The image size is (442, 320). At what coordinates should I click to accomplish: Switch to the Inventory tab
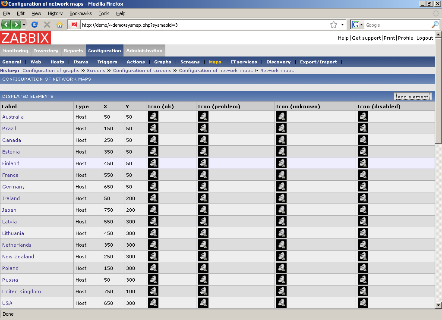tap(46, 51)
